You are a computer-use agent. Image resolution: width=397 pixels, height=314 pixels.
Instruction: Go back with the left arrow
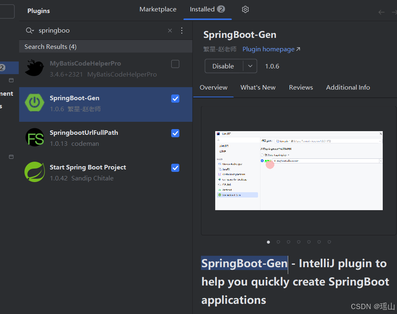coord(381,12)
